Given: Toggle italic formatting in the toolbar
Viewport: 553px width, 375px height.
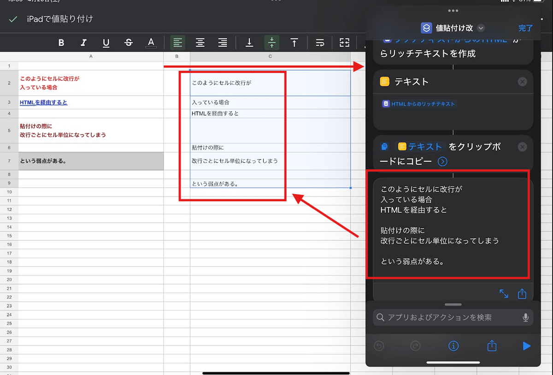Looking at the screenshot, I should pyautogui.click(x=83, y=43).
